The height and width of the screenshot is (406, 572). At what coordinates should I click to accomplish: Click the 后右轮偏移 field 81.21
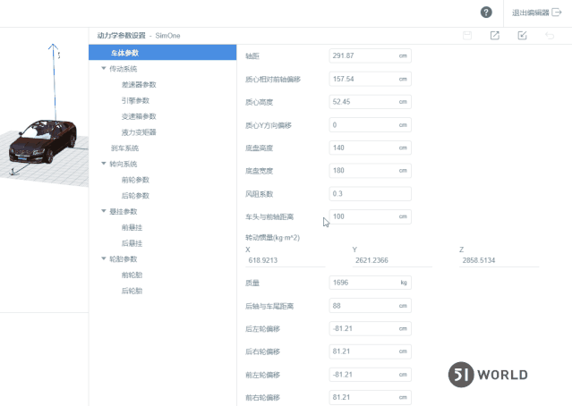[370, 351]
